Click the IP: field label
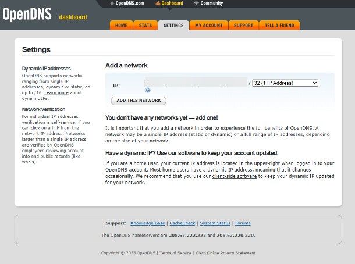Screen dimensions: 355x264 (116, 85)
